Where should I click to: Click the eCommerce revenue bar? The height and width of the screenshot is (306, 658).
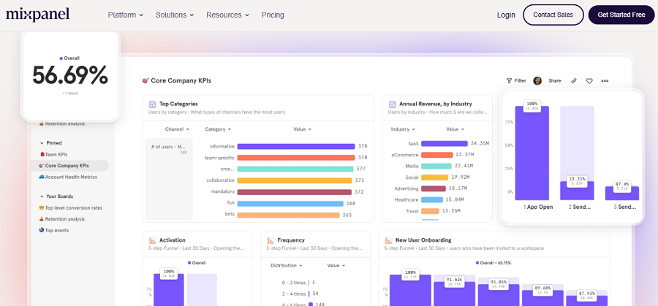click(x=437, y=155)
